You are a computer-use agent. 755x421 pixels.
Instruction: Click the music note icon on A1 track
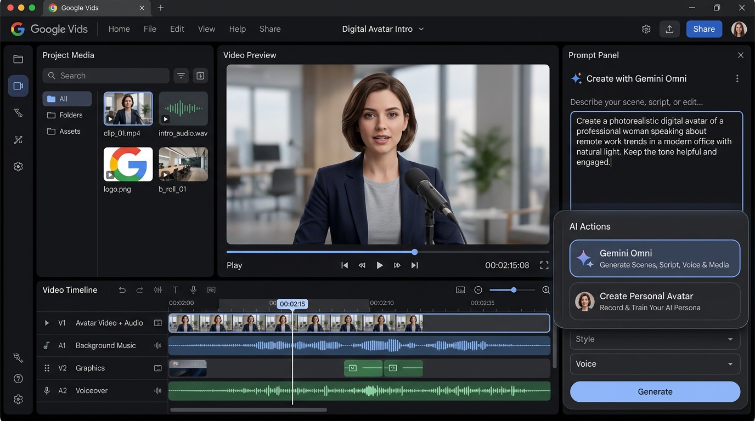47,345
